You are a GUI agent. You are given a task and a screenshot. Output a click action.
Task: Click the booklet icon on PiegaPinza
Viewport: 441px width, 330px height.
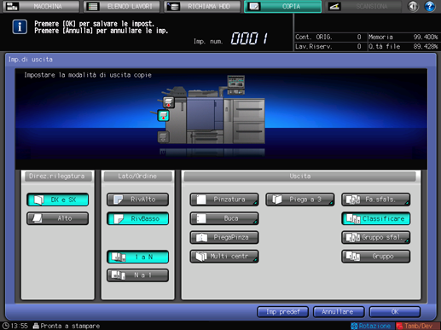pyautogui.click(x=201, y=237)
